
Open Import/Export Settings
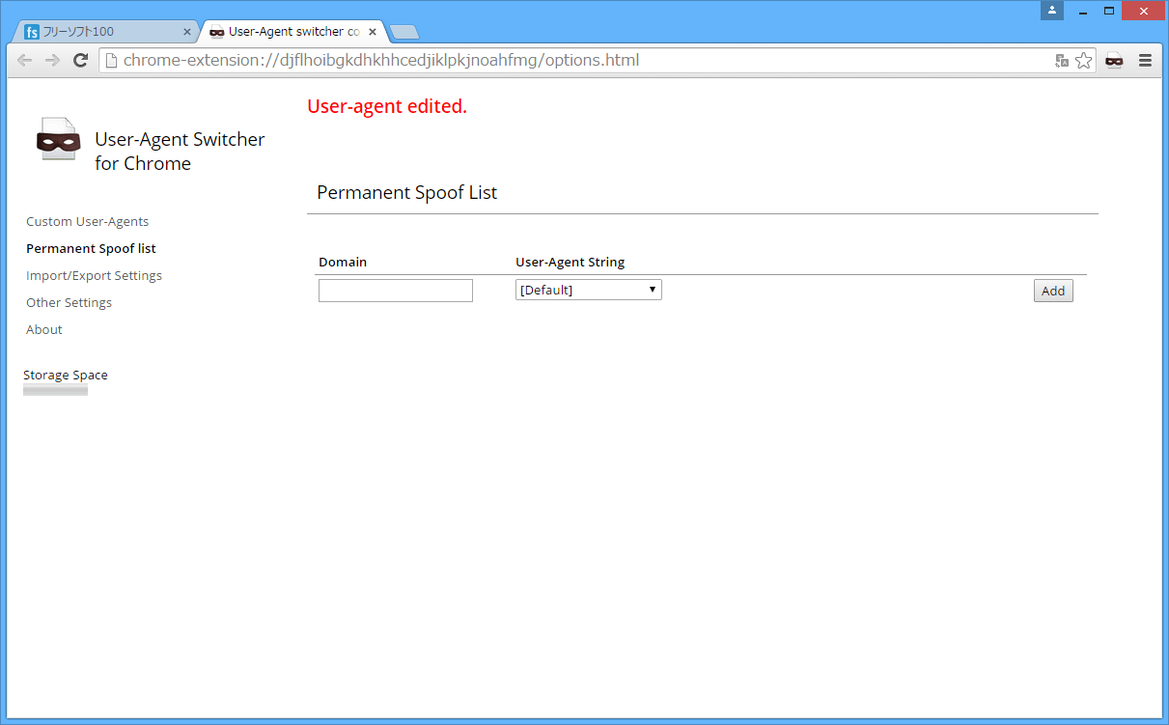pos(94,275)
